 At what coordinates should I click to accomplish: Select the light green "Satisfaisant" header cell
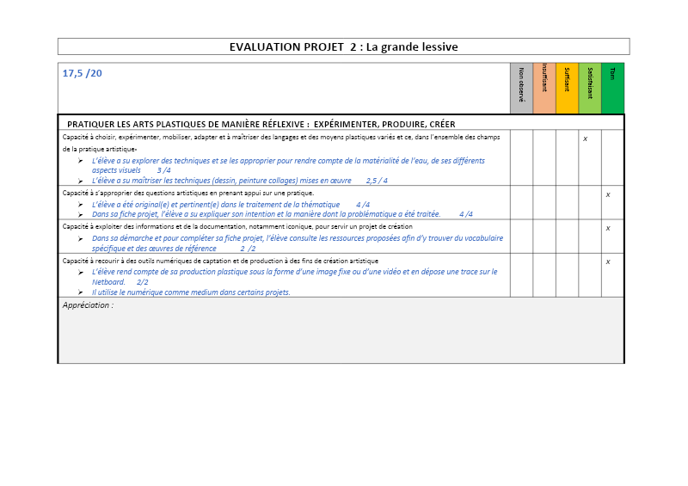tap(590, 88)
